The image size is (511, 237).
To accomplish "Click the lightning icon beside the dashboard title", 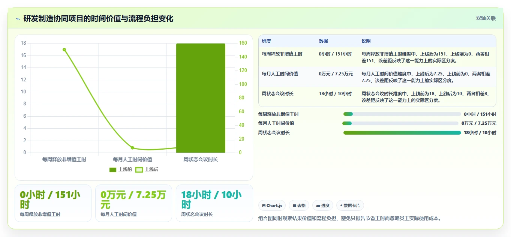I will click(18, 19).
